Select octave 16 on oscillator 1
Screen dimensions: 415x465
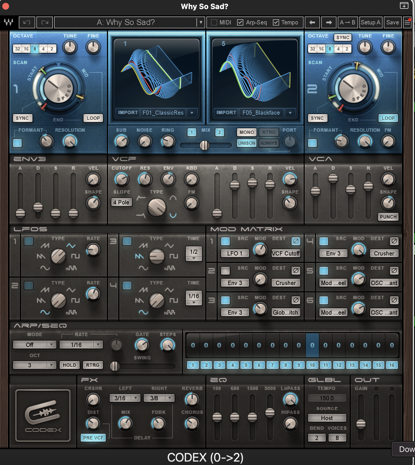tap(26, 49)
